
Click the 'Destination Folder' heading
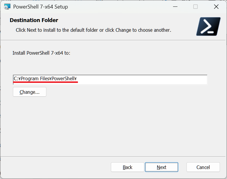pos(34,20)
